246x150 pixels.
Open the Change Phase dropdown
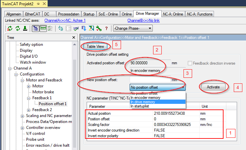click(x=133, y=28)
